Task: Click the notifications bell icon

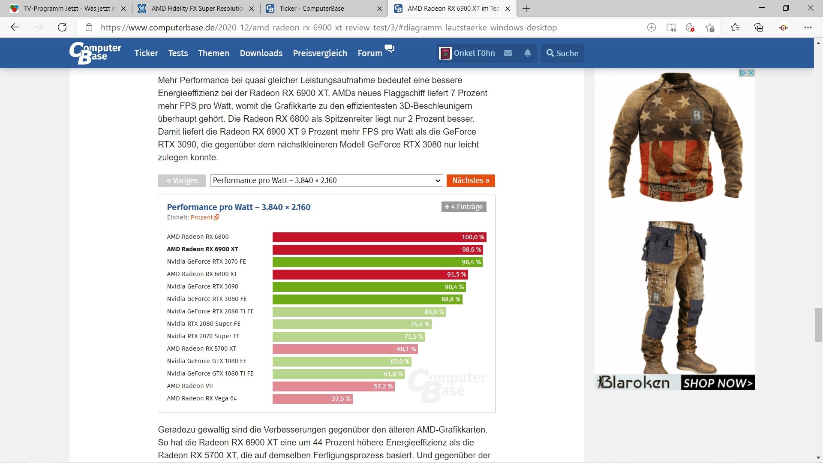Action: tap(528, 53)
